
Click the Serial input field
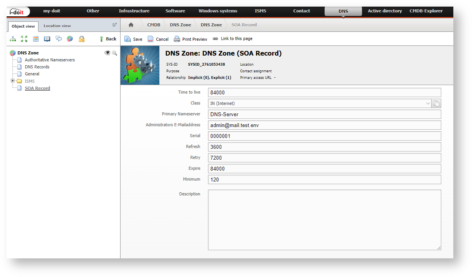[325, 136]
